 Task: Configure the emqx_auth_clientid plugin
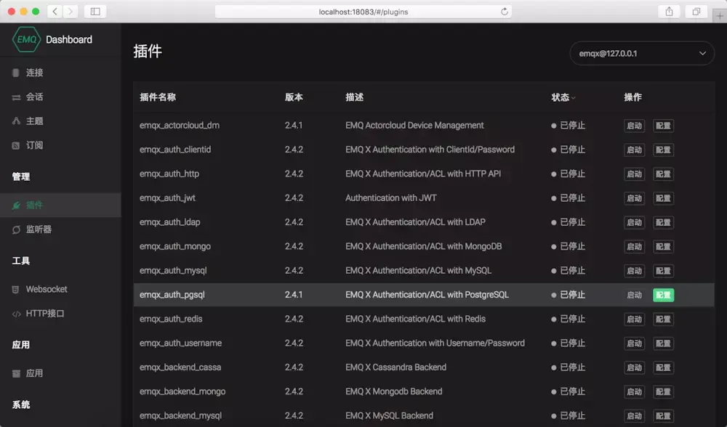point(663,150)
